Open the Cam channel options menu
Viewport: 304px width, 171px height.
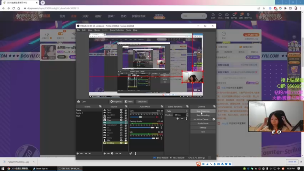click(x=161, y=117)
